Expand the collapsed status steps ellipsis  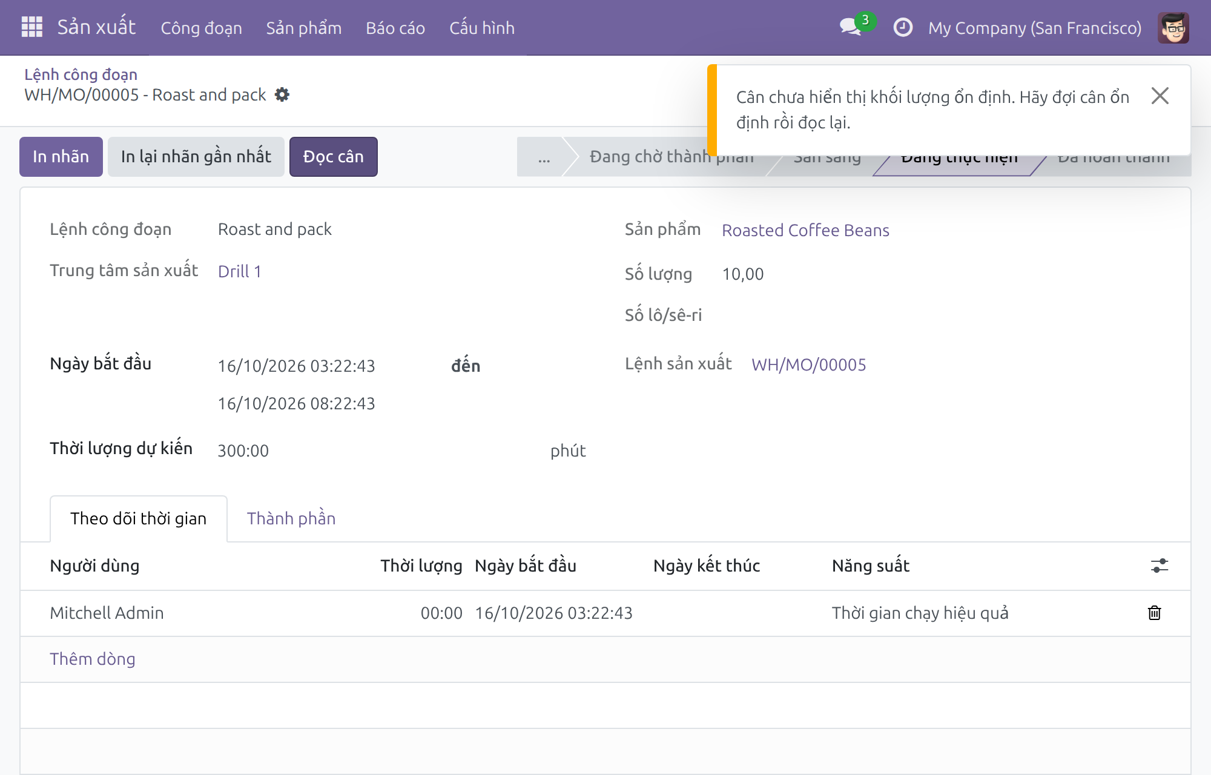coord(544,157)
